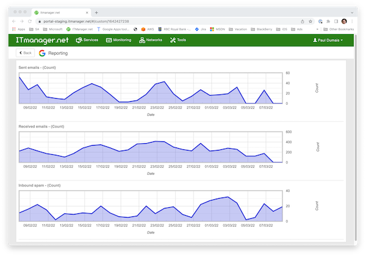Open the Chrome three-dot menu
The image size is (366, 256).
click(352, 21)
